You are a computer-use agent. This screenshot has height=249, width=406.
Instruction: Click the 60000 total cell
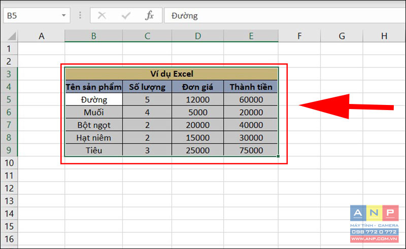(x=251, y=99)
